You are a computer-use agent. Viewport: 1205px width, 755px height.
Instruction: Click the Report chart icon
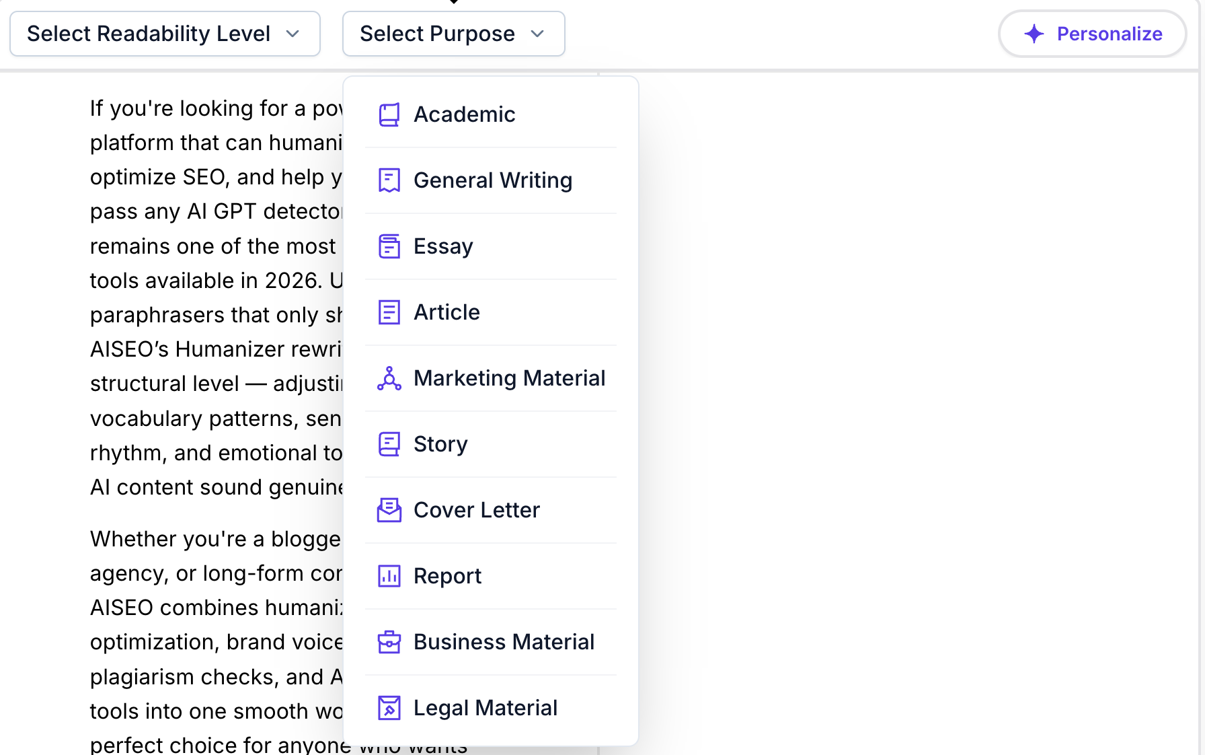pyautogui.click(x=389, y=576)
